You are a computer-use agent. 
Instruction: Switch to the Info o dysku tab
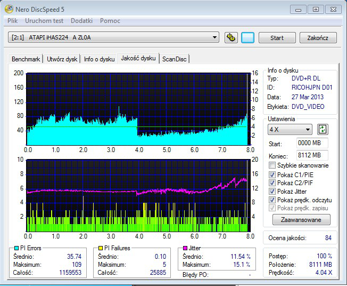(x=99, y=59)
